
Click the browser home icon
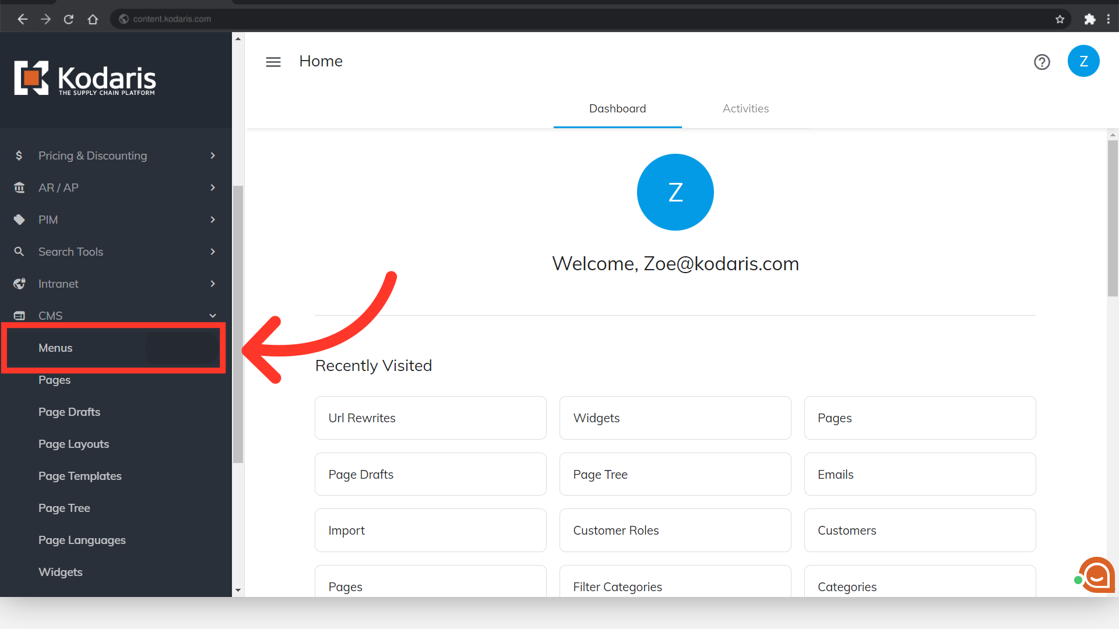pos(93,19)
